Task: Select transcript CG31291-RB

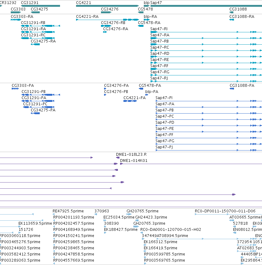Action: (x=33, y=23)
